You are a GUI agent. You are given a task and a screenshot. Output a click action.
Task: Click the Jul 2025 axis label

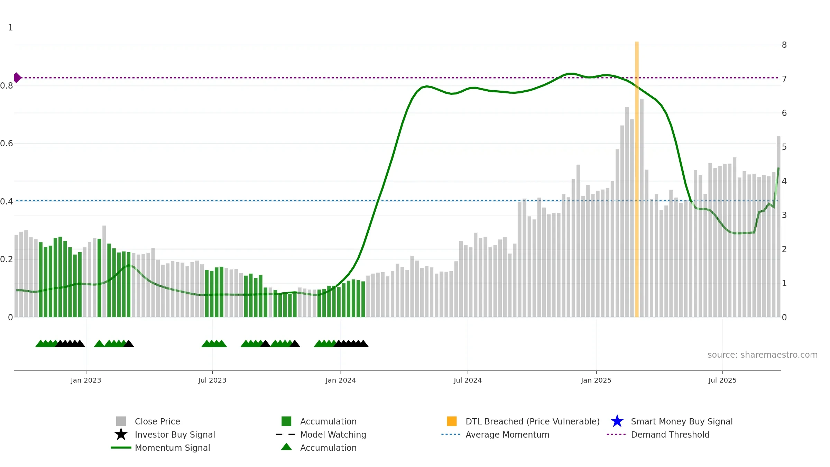pyautogui.click(x=722, y=381)
